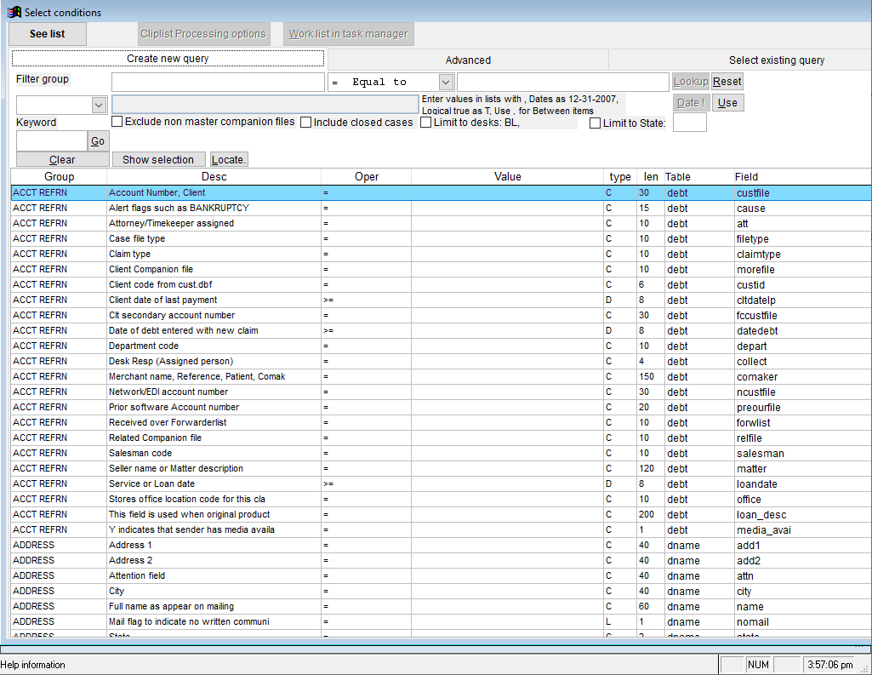Select Case file type row
The image size is (872, 675).
tap(441, 238)
